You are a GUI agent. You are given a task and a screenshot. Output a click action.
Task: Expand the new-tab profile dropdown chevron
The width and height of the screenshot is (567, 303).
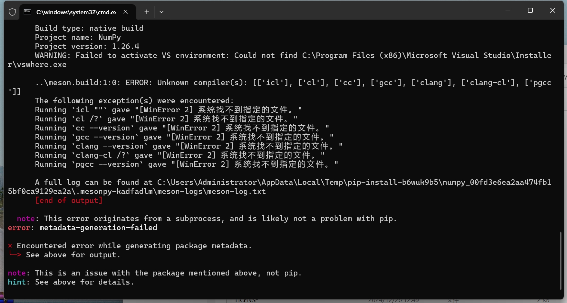click(x=161, y=12)
